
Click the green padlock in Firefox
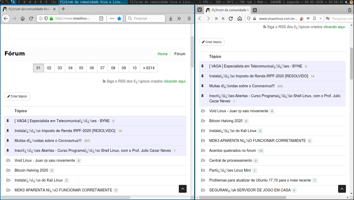(51, 18)
